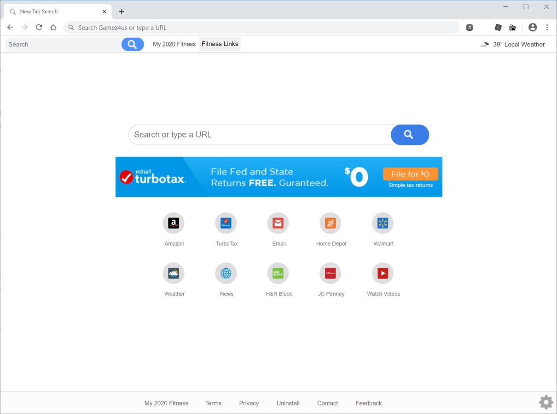Open a new tab with plus button
557x414 pixels.
[122, 11]
